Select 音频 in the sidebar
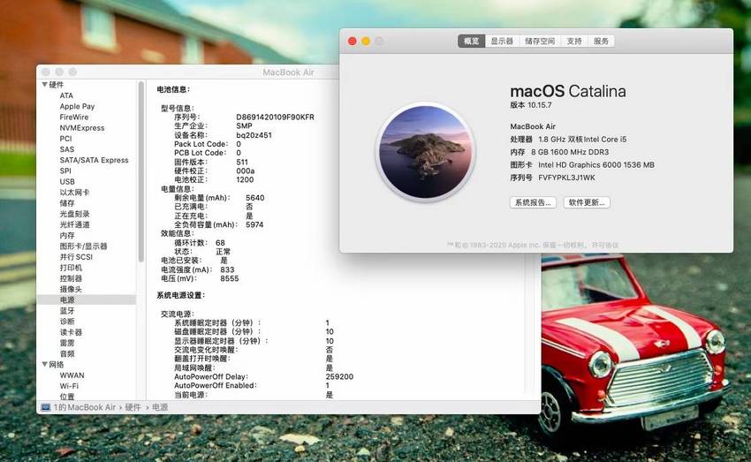The height and width of the screenshot is (462, 751). (x=67, y=354)
